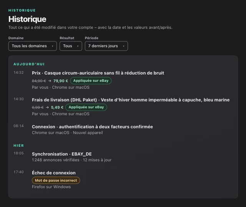Click the 17:40 timestamp
This screenshot has width=246, height=207.
tap(18, 172)
